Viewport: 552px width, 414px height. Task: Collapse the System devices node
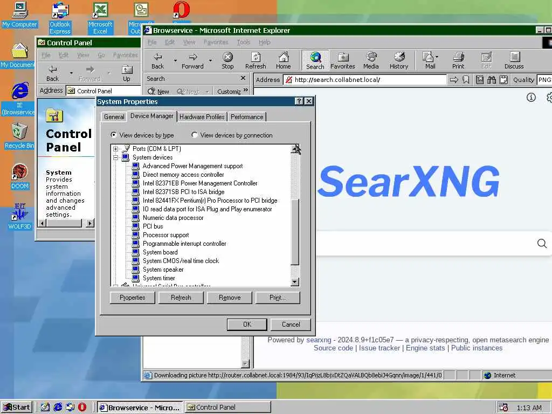pyautogui.click(x=115, y=158)
